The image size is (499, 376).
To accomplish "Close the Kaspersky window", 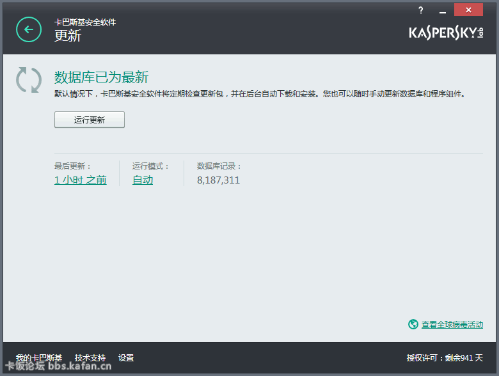I will point(468,10).
